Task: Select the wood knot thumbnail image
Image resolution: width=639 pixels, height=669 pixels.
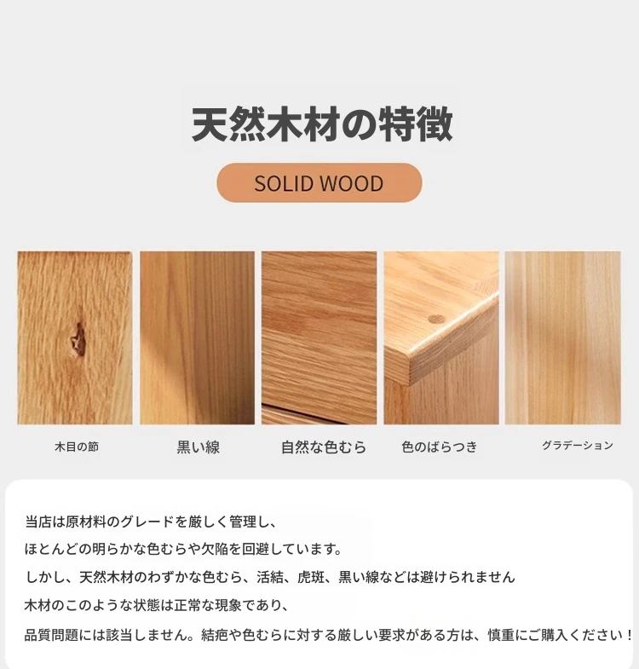Action: (75, 338)
